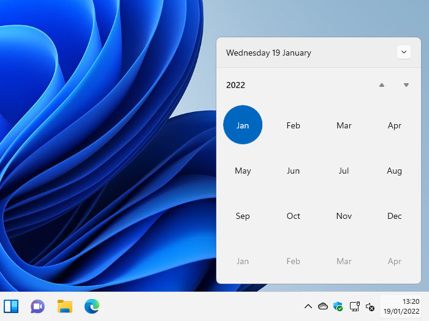Open File Explorer from the taskbar
429x321 pixels.
tap(65, 306)
